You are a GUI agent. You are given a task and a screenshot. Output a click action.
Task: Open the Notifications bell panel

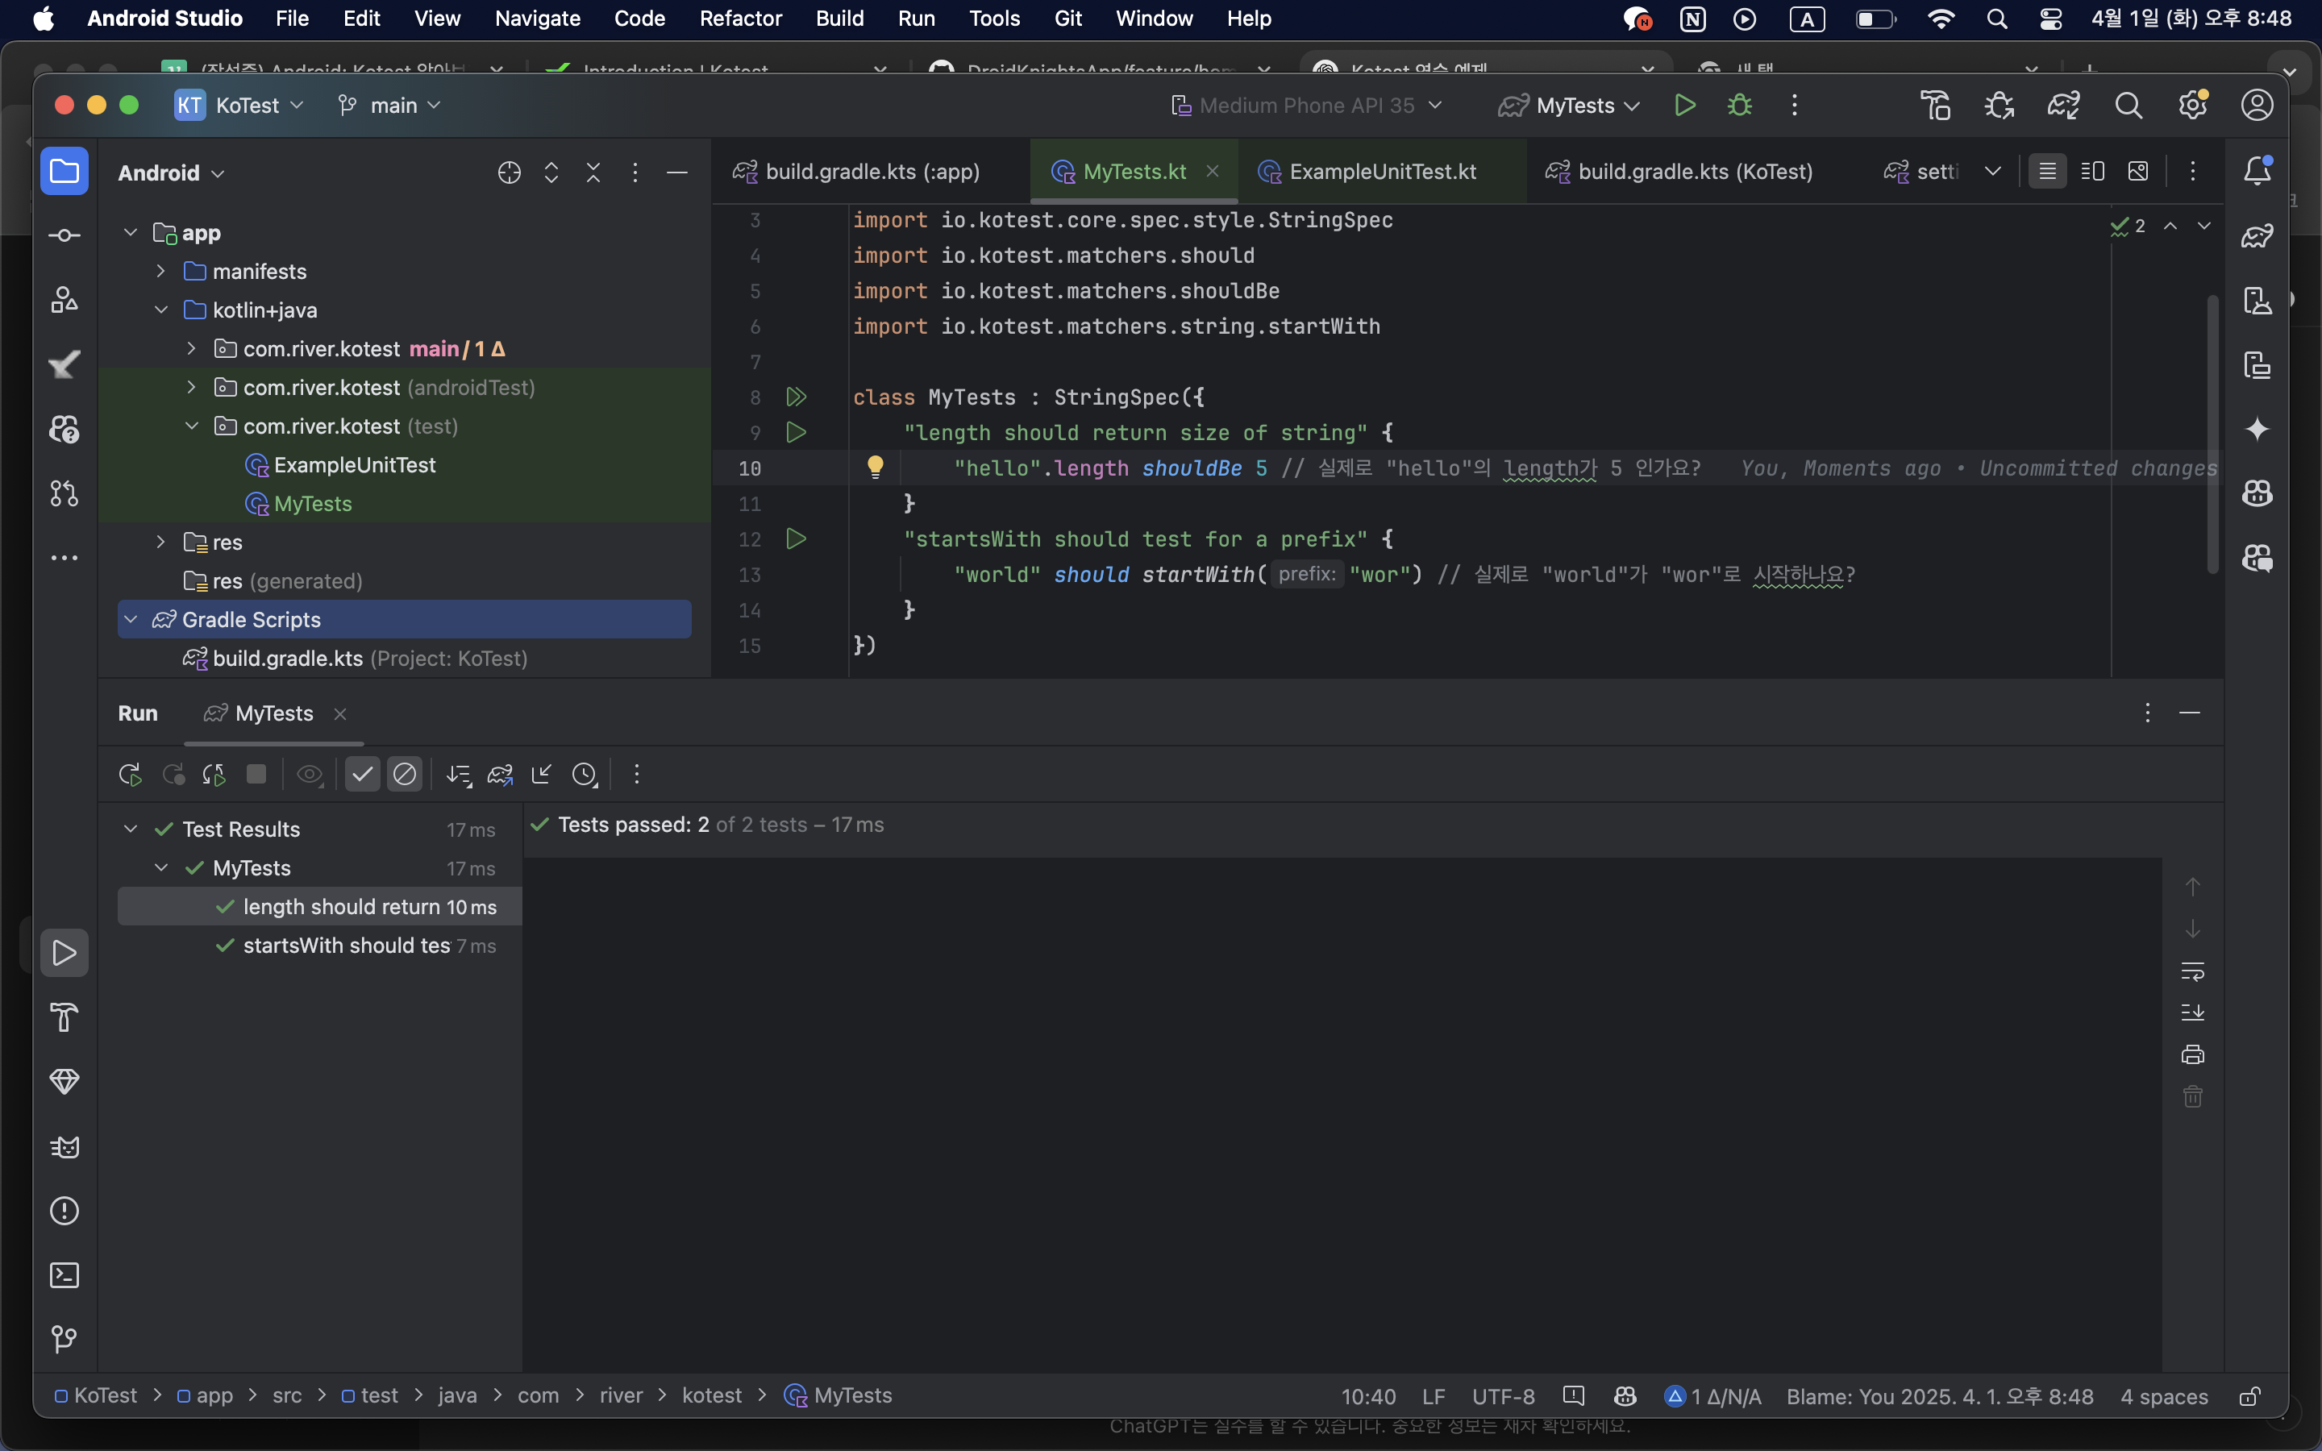[2257, 172]
